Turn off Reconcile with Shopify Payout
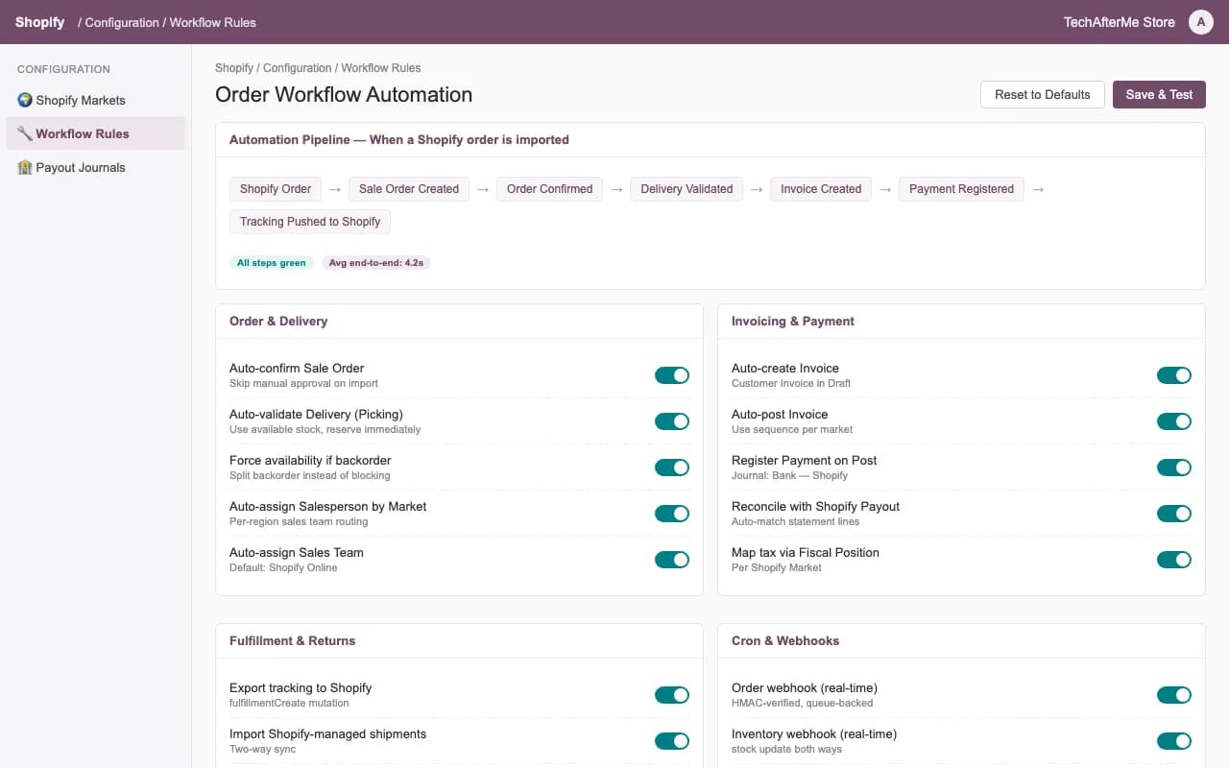Viewport: 1229px width, 768px height. [1174, 514]
